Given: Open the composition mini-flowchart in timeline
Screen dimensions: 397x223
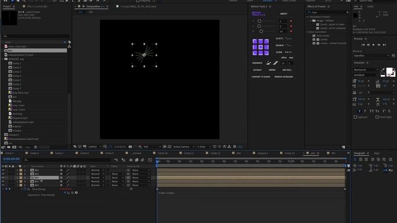Looking at the screenshot, I should coord(116,160).
